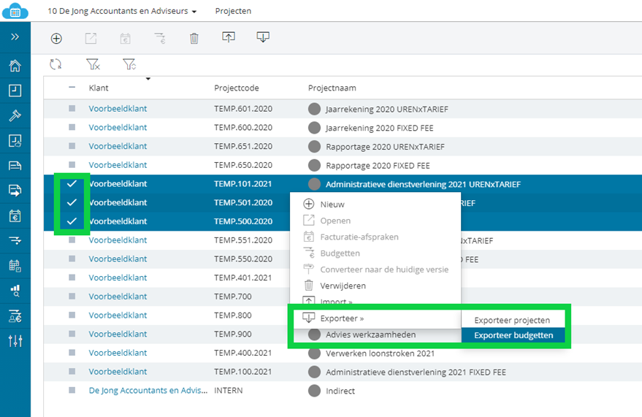Click TEMP.700 project code cell
This screenshot has width=642, height=417.
tap(233, 297)
